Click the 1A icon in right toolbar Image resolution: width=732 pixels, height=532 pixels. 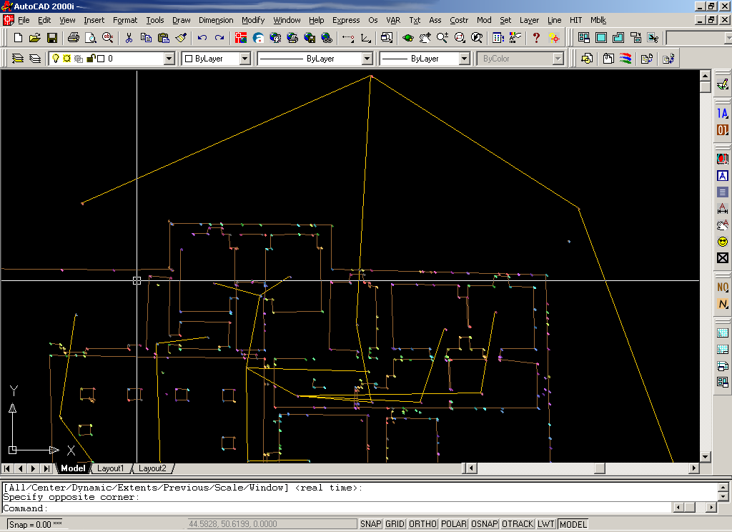pyautogui.click(x=722, y=114)
